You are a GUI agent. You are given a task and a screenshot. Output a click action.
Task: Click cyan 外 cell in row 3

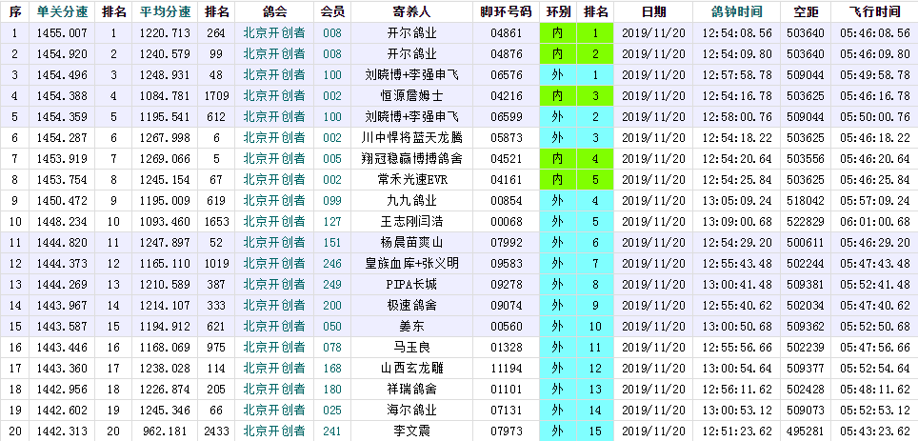pos(557,75)
